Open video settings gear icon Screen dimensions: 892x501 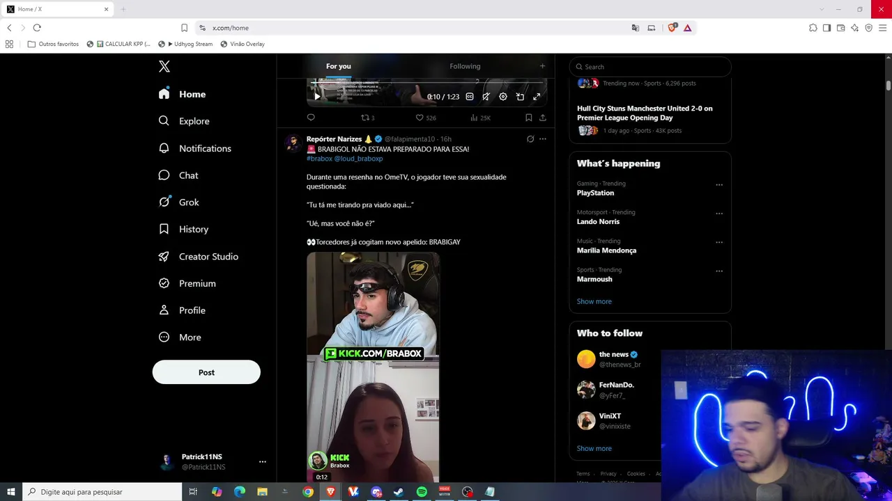(503, 97)
